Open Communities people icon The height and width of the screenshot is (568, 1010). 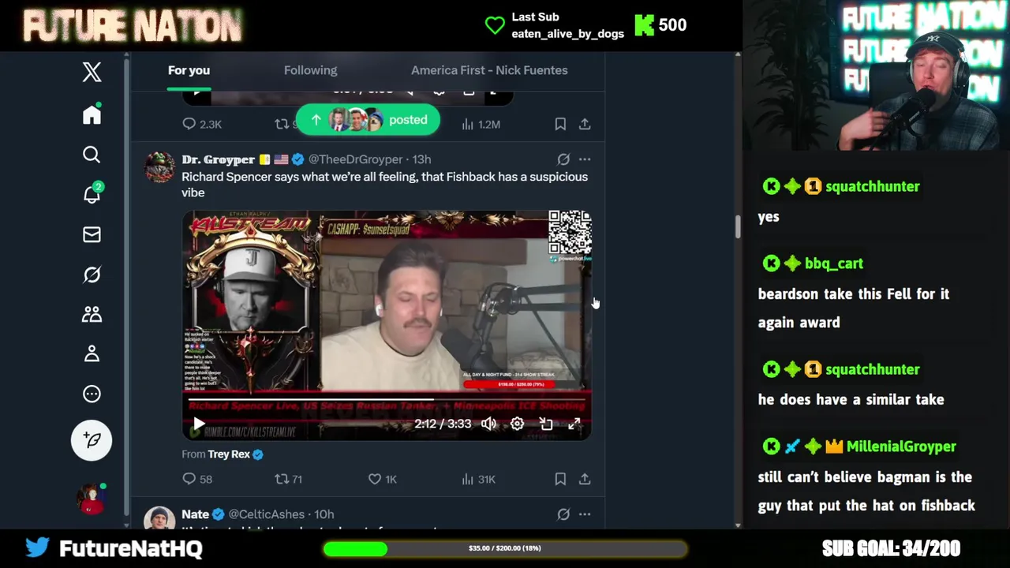click(92, 314)
